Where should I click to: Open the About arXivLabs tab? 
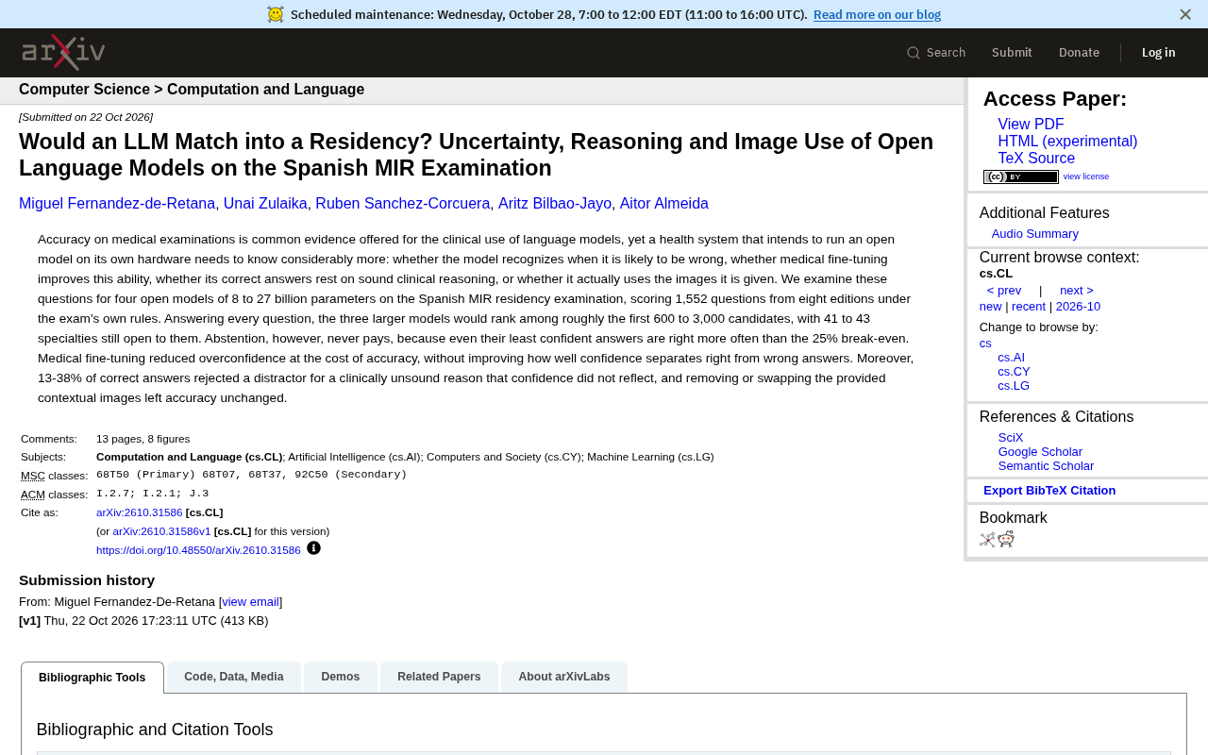[564, 677]
